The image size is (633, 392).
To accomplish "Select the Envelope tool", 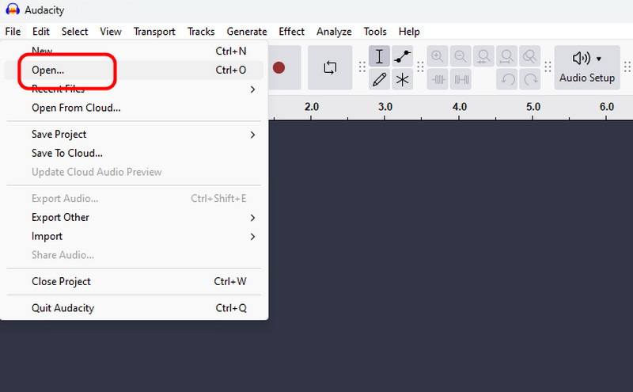I will click(x=402, y=56).
